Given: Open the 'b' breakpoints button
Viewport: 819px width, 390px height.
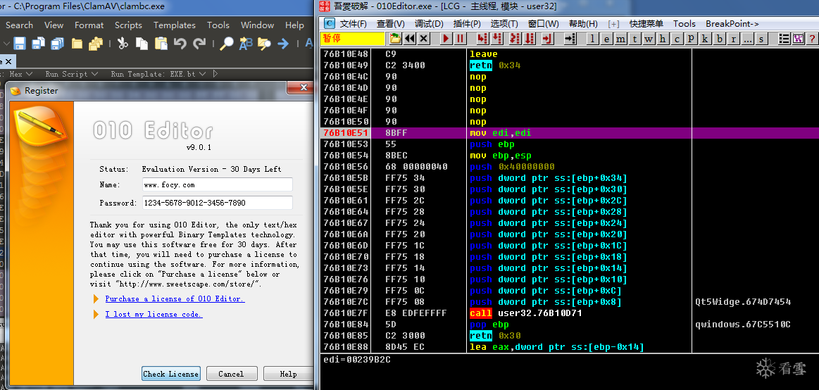Looking at the screenshot, I should click(720, 39).
